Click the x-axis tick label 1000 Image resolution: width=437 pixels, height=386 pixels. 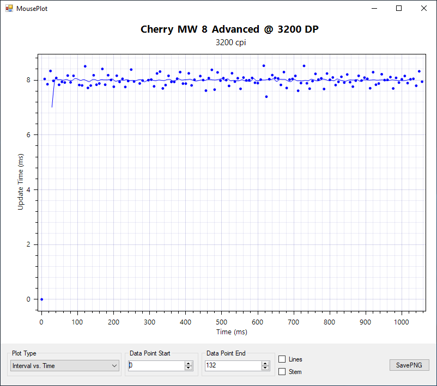click(x=402, y=322)
